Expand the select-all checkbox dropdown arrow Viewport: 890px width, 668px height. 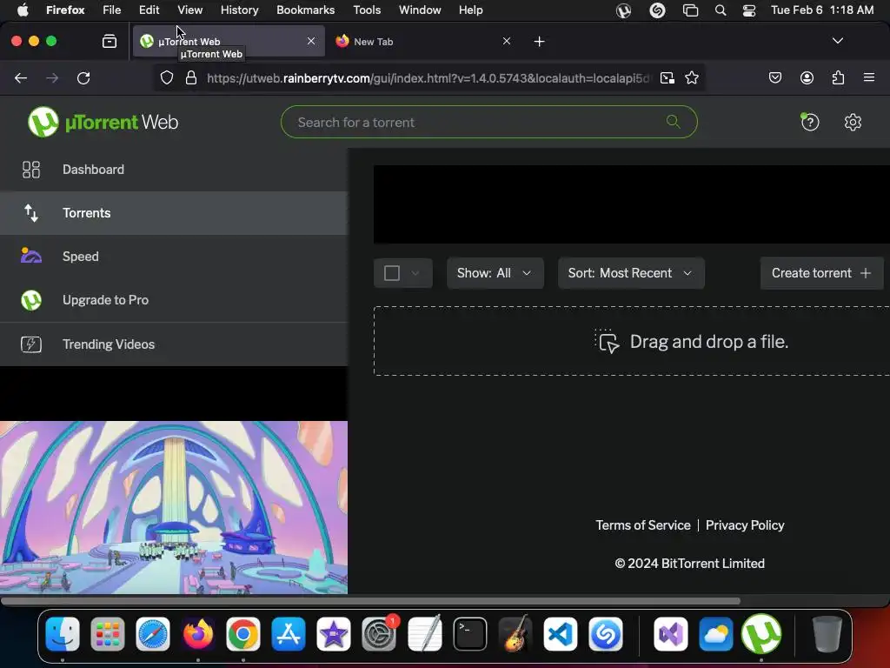coord(415,273)
